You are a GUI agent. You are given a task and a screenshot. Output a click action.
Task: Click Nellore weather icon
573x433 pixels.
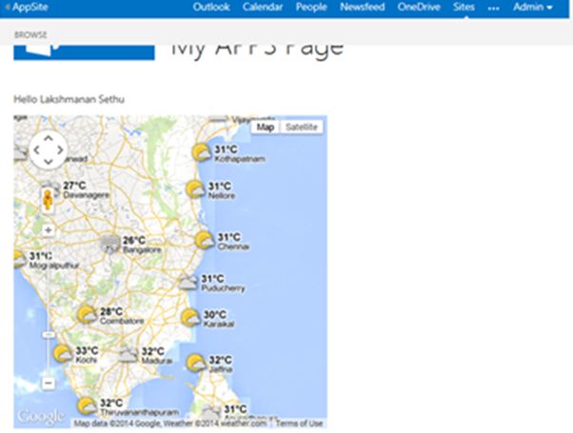[195, 189]
